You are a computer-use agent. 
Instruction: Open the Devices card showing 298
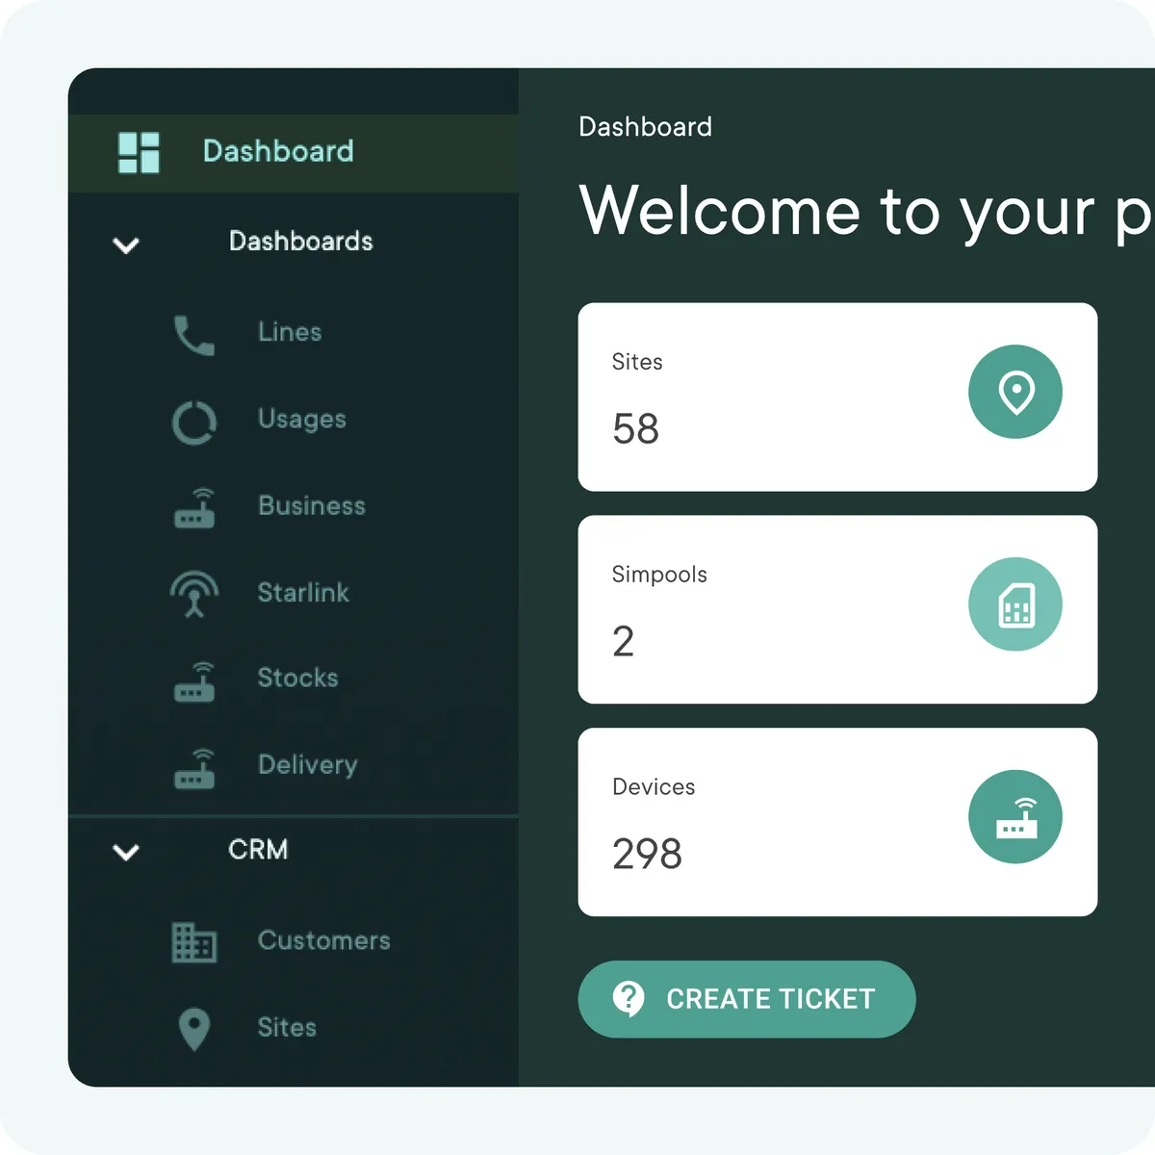[x=837, y=822]
